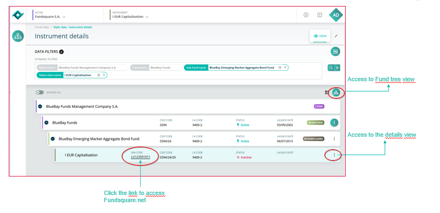
Task: Click launch date 06/07/2015
Action: pyautogui.click(x=285, y=141)
